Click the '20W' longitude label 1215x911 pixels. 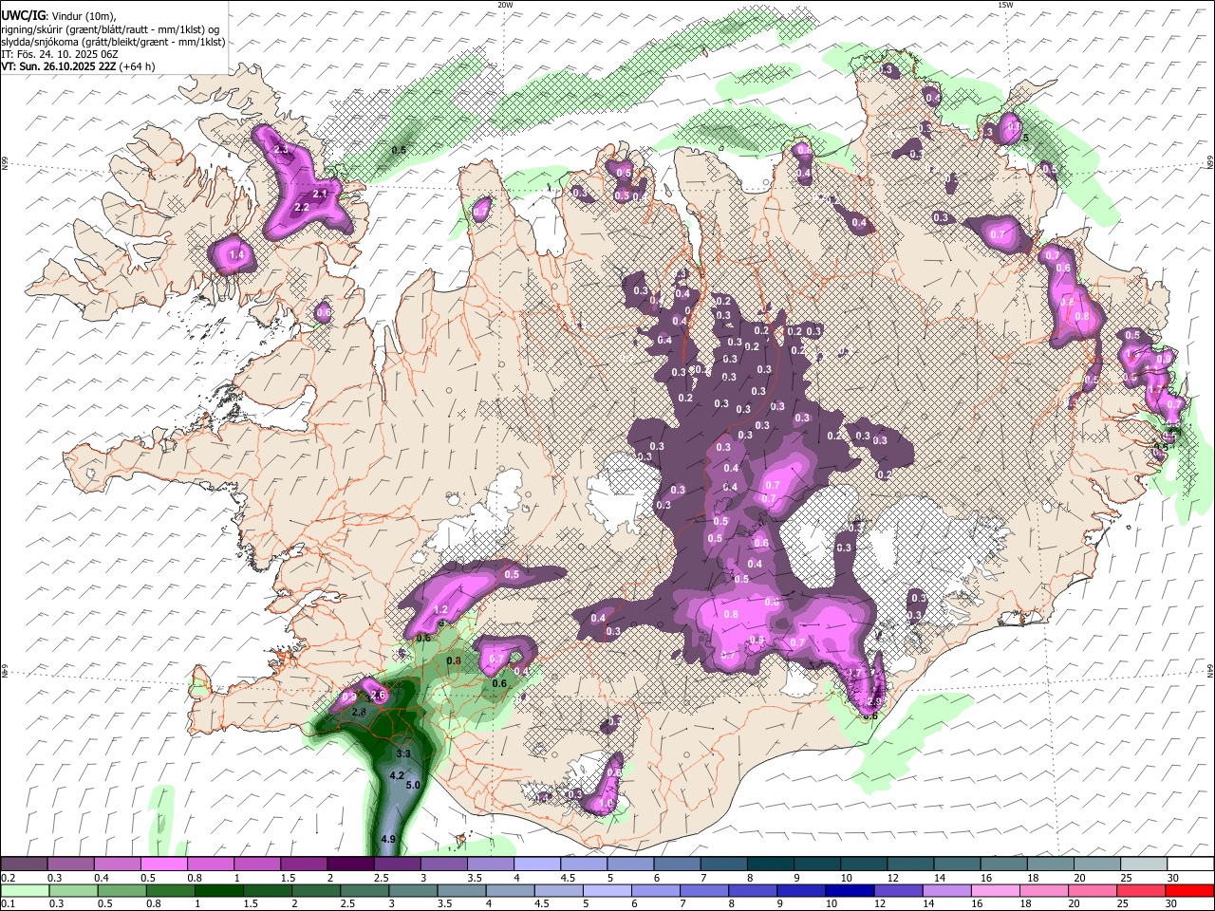[505, 5]
